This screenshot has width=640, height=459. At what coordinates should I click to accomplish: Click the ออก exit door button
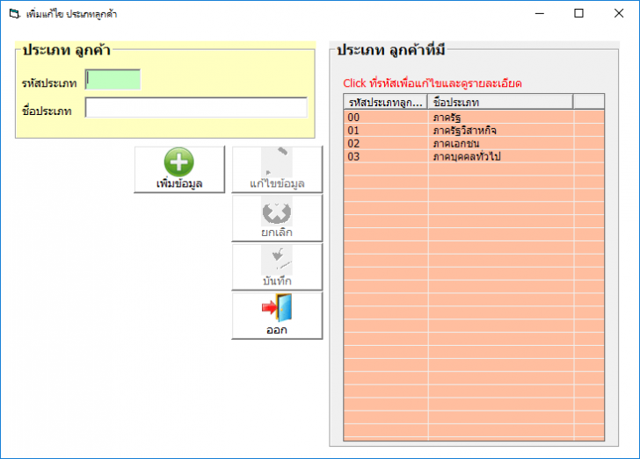pyautogui.click(x=277, y=316)
